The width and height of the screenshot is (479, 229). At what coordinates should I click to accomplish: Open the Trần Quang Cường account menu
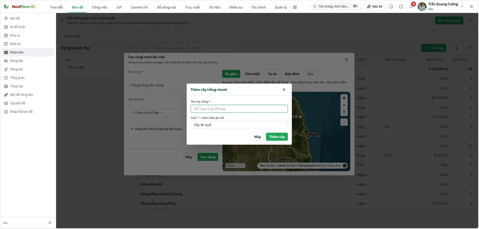pos(440,6)
